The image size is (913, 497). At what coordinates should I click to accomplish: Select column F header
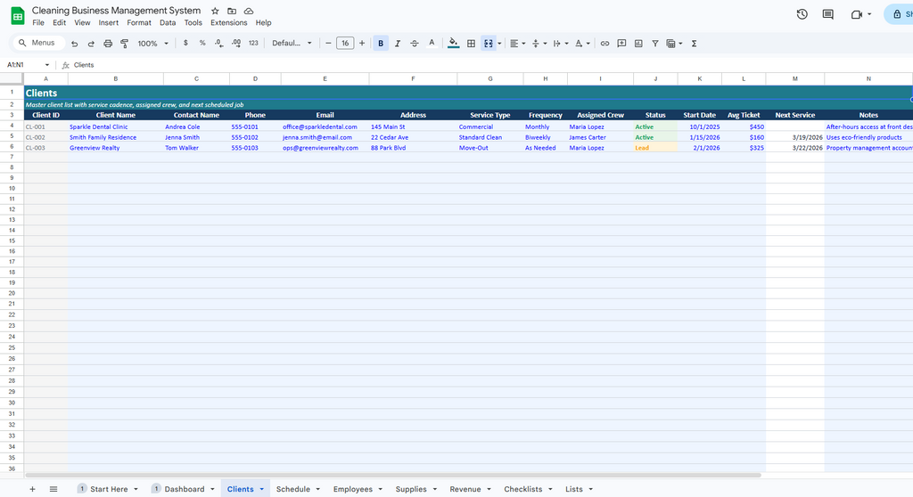point(413,78)
